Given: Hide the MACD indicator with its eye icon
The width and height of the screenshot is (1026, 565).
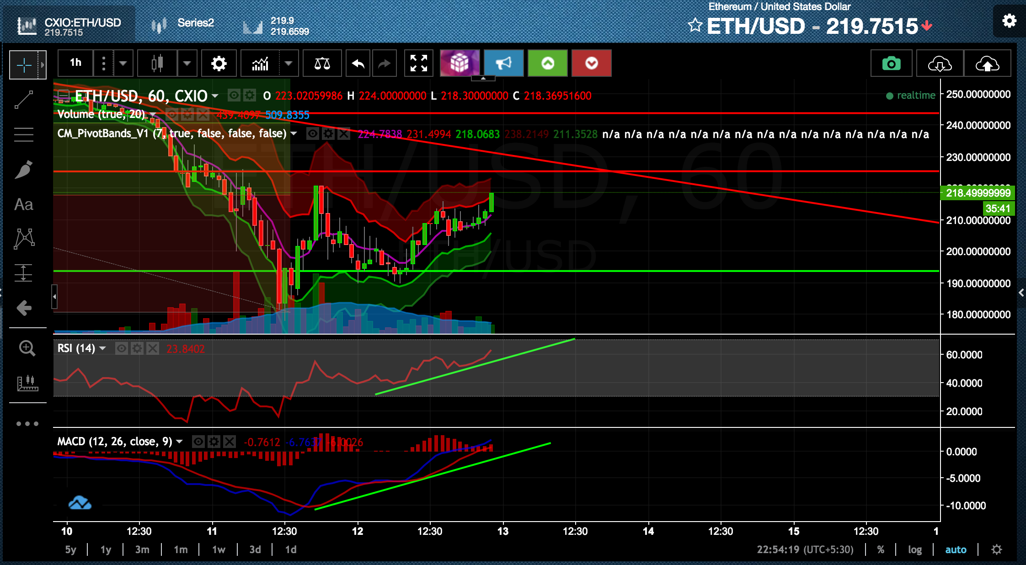Looking at the screenshot, I should [x=198, y=442].
